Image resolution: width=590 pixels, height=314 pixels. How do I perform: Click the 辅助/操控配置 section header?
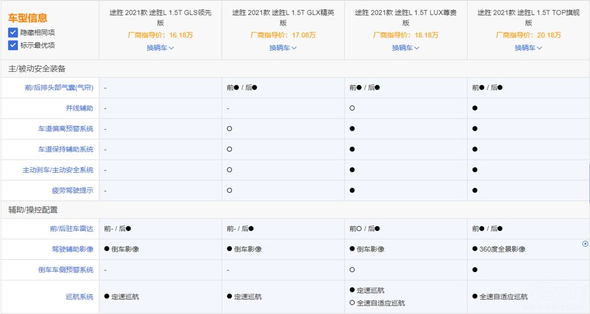point(33,210)
